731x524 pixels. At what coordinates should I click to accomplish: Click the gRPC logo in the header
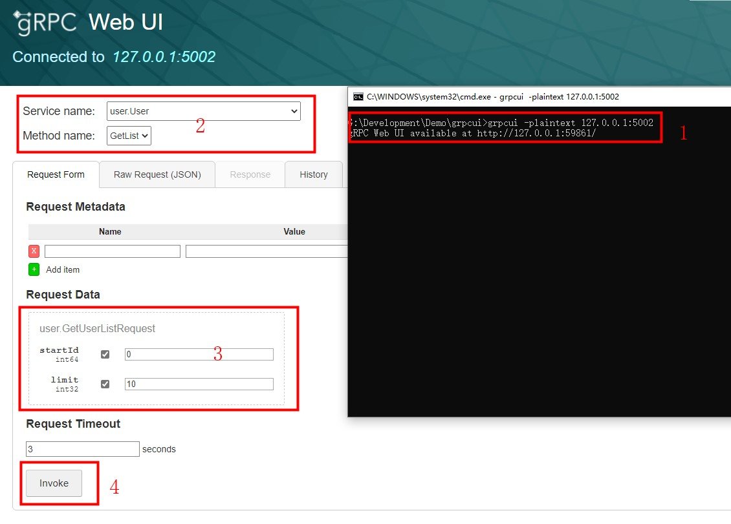(45, 23)
